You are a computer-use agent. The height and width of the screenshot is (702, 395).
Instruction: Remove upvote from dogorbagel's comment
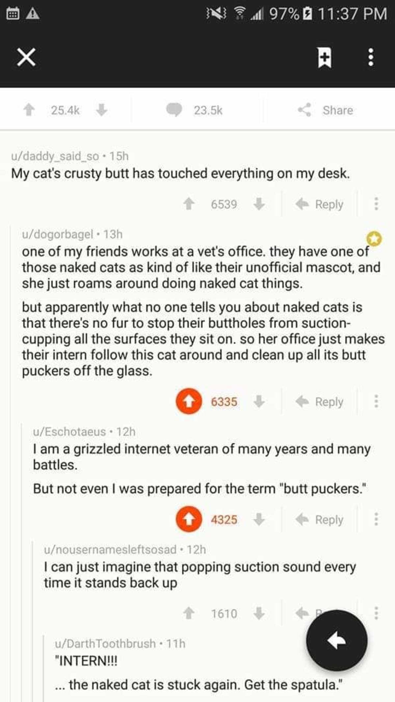click(189, 401)
